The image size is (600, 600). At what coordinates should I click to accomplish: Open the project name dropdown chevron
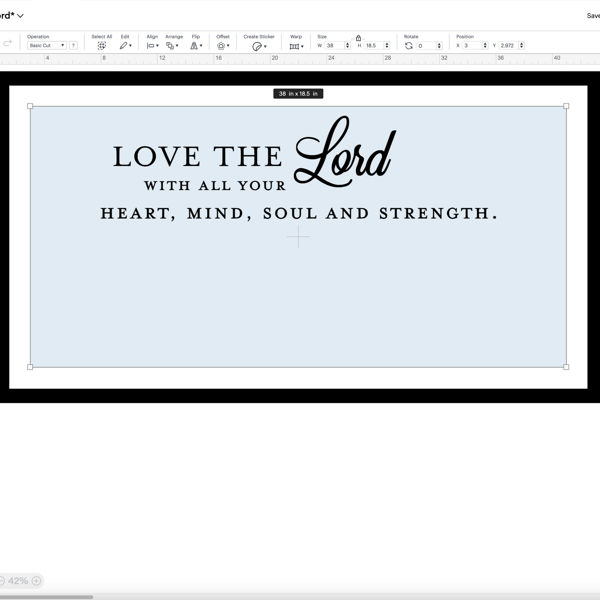click(x=20, y=16)
